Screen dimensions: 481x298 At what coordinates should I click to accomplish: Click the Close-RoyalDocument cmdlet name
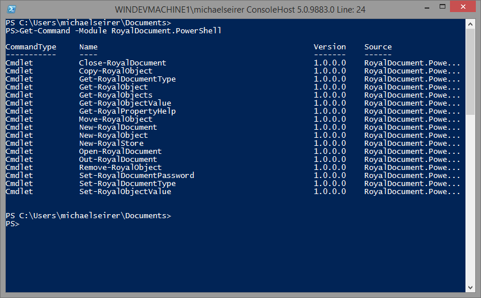(122, 63)
